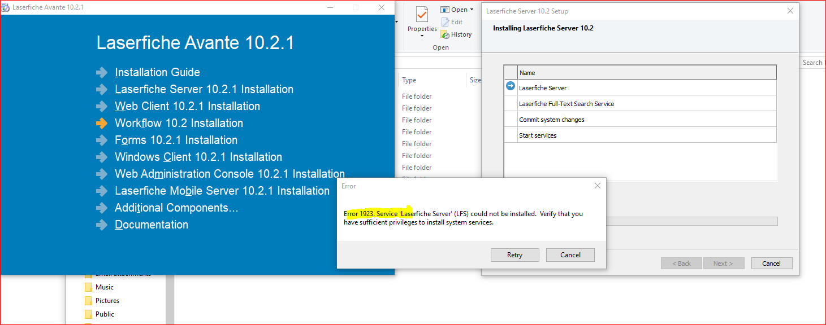Click the installation progress bar in Setup
This screenshot has height=325, width=826.
tap(692, 221)
